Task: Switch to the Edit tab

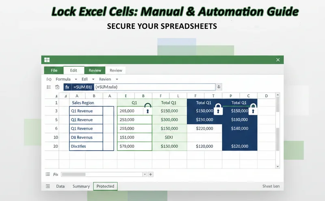Action: pyautogui.click(x=74, y=70)
